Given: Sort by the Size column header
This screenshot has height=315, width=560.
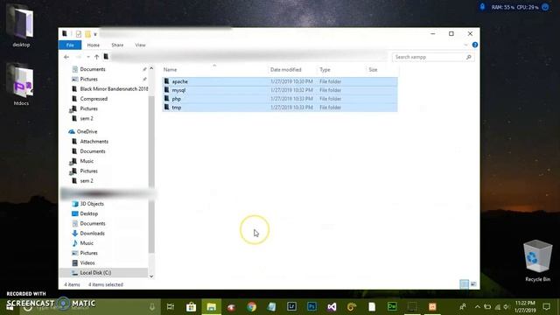Looking at the screenshot, I should (373, 70).
